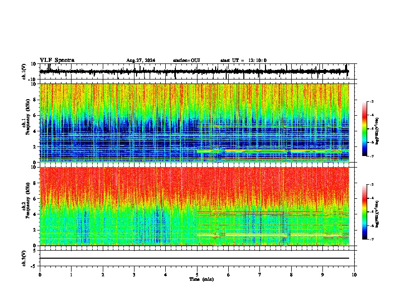Click the "ch.3(V)" axis label
This screenshot has width=399, height=308.
(x=24, y=259)
